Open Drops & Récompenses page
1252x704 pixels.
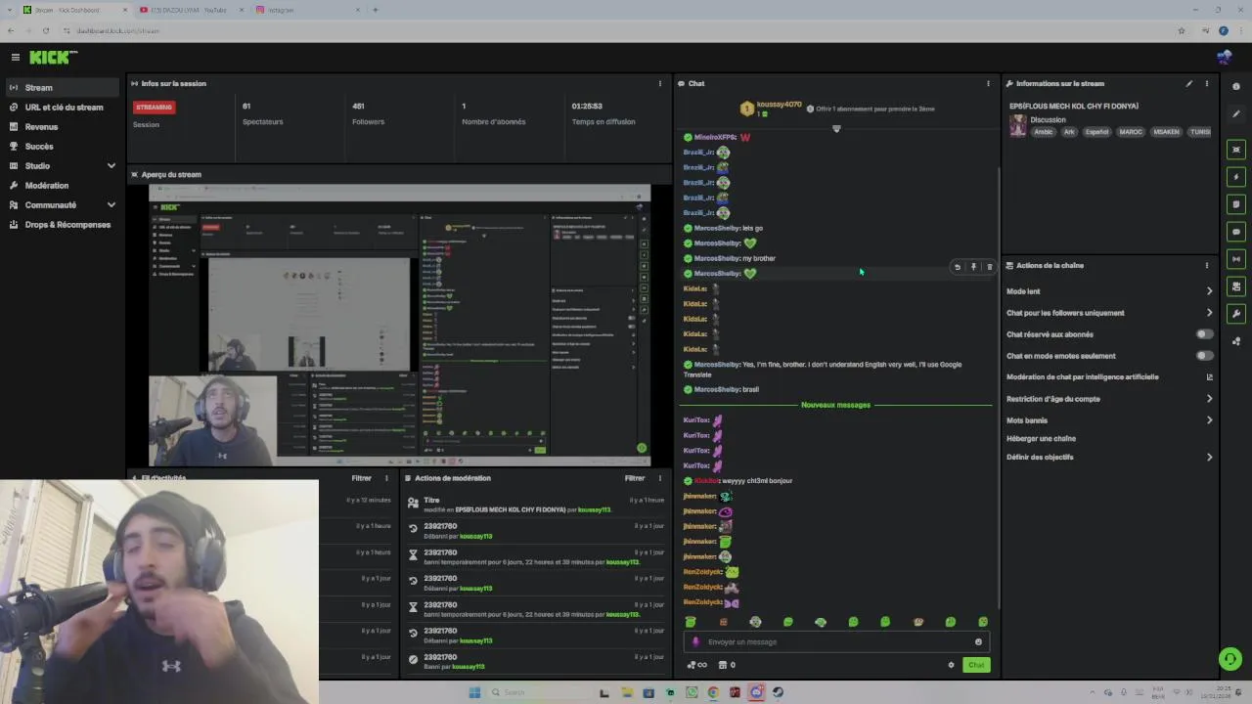[63, 225]
